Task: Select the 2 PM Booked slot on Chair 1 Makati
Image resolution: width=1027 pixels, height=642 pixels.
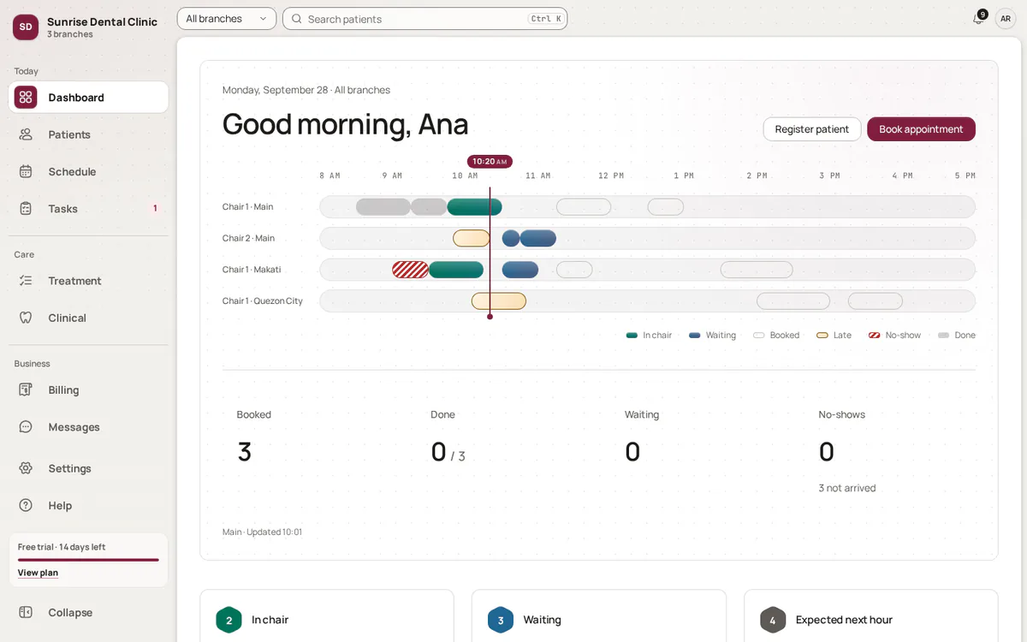Action: (x=757, y=270)
